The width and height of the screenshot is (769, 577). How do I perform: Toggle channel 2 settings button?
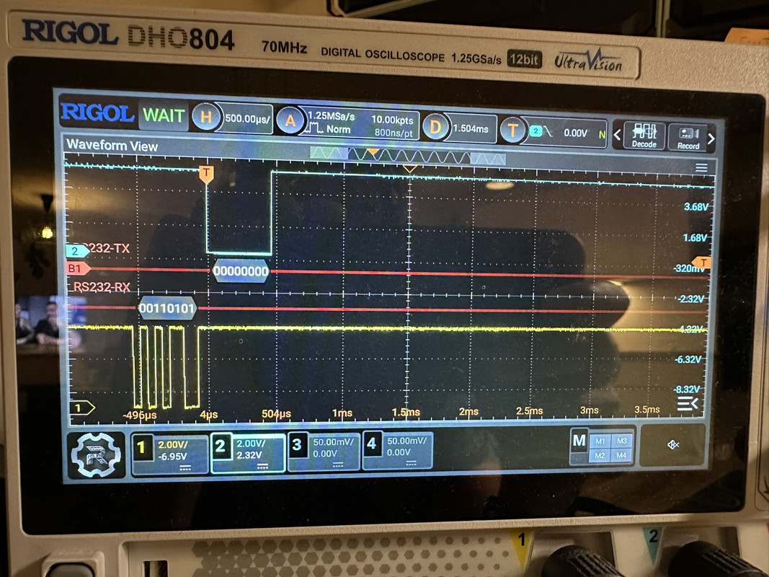pos(248,453)
